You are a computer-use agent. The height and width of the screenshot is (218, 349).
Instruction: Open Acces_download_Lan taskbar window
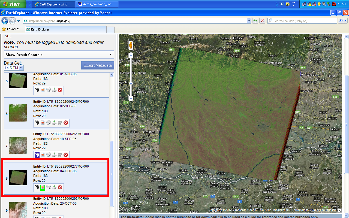click(x=97, y=4)
